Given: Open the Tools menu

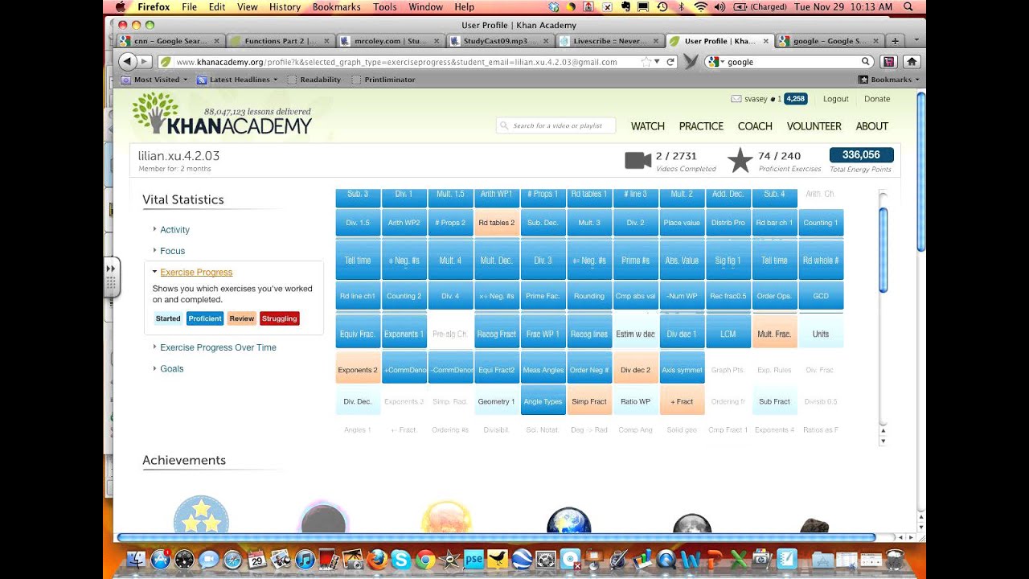Looking at the screenshot, I should click(x=385, y=6).
